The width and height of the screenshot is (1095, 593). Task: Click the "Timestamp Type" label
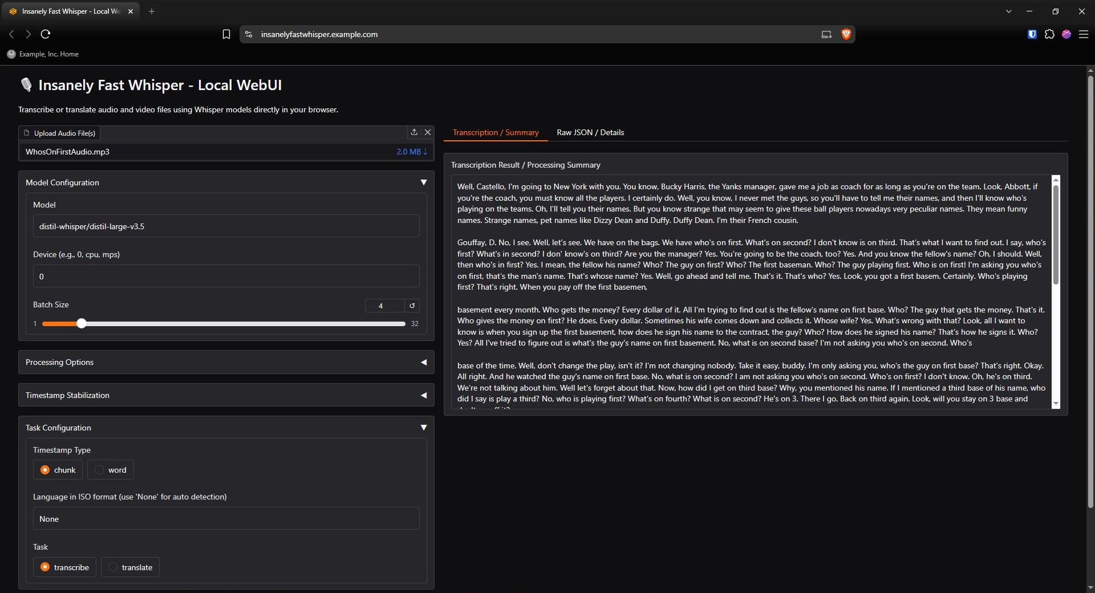tap(62, 450)
